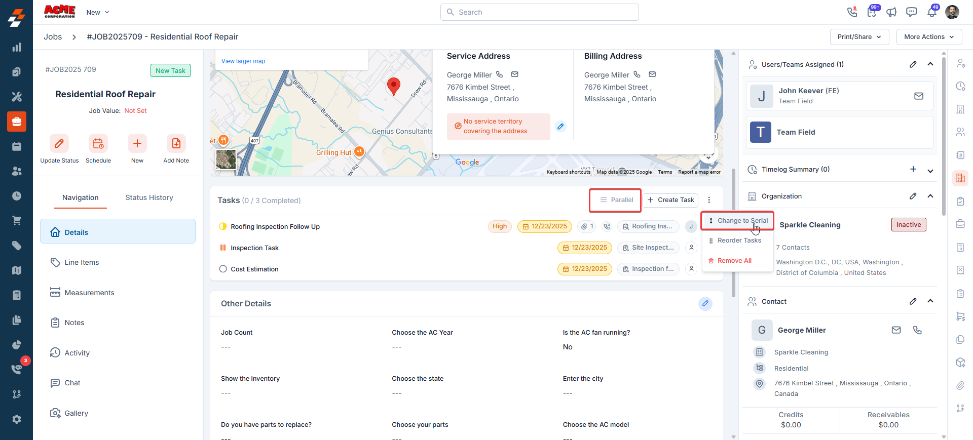Click the High priority tag
The height and width of the screenshot is (440, 973).
(500, 226)
